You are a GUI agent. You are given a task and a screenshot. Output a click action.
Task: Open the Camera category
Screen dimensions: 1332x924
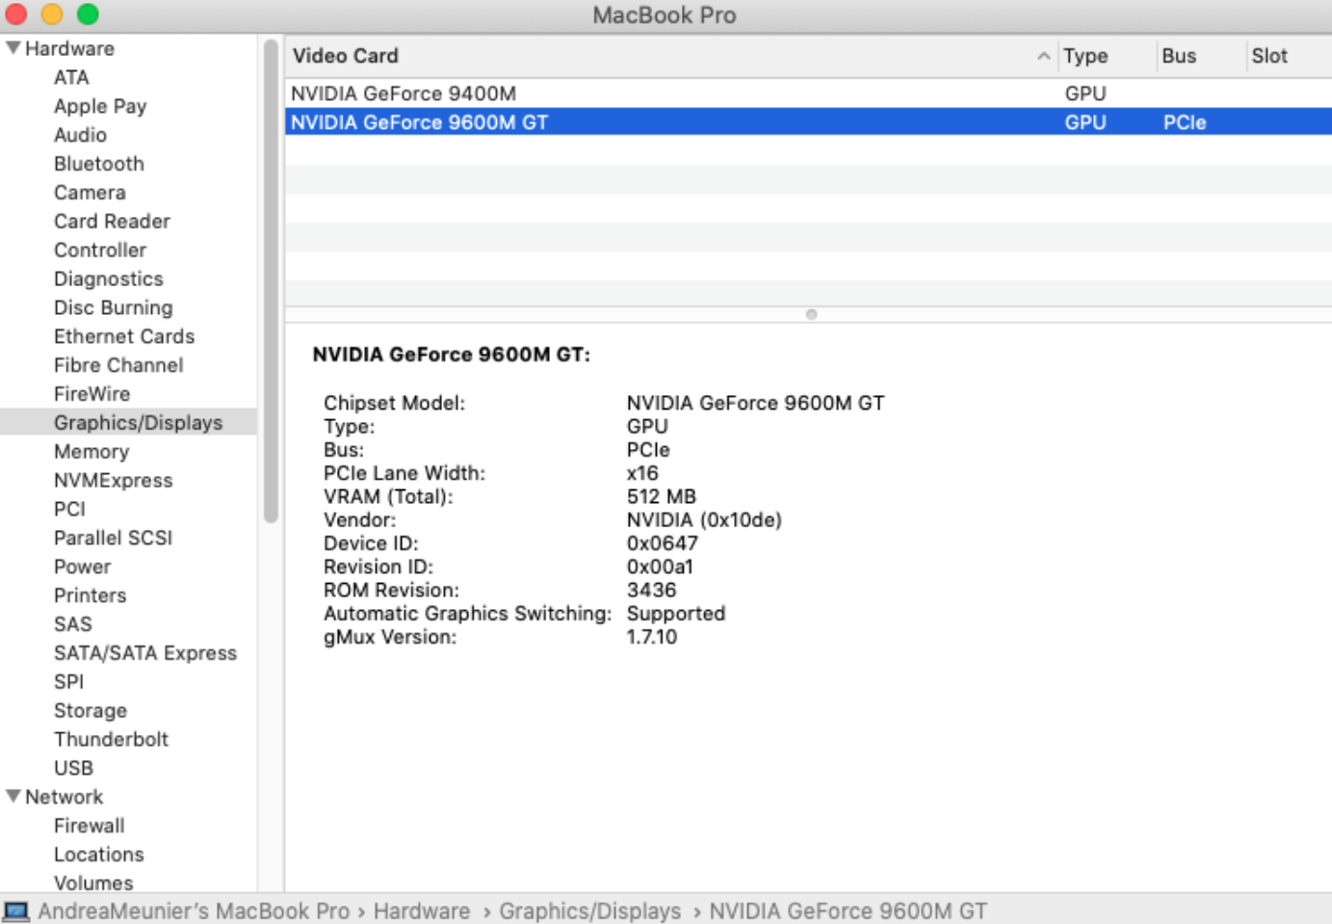(x=90, y=193)
